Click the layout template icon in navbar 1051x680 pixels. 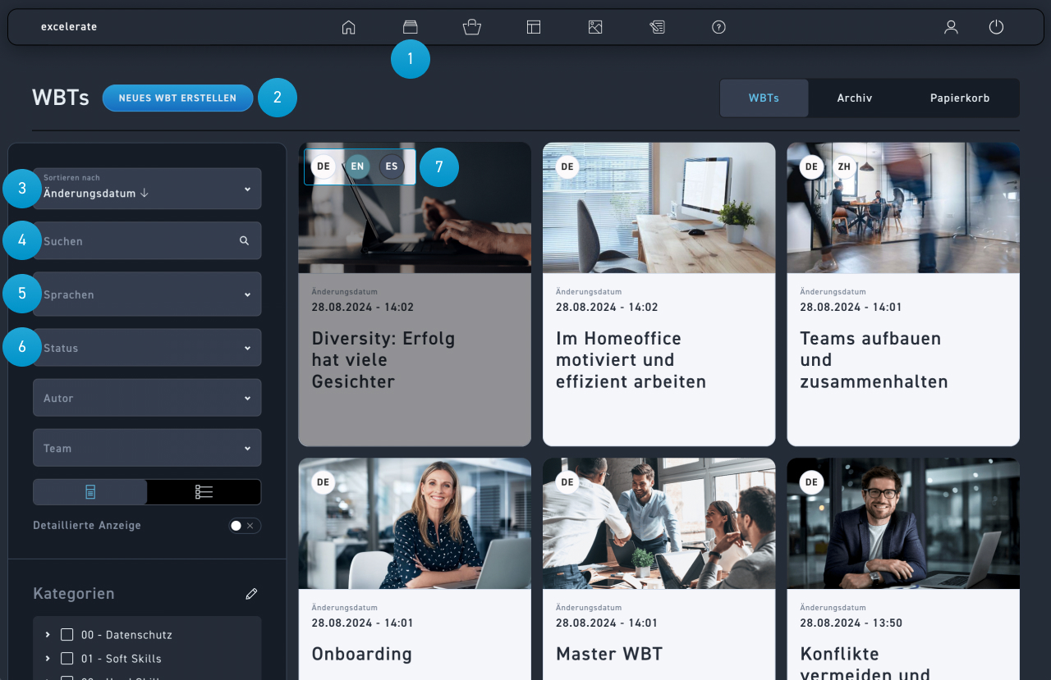534,27
